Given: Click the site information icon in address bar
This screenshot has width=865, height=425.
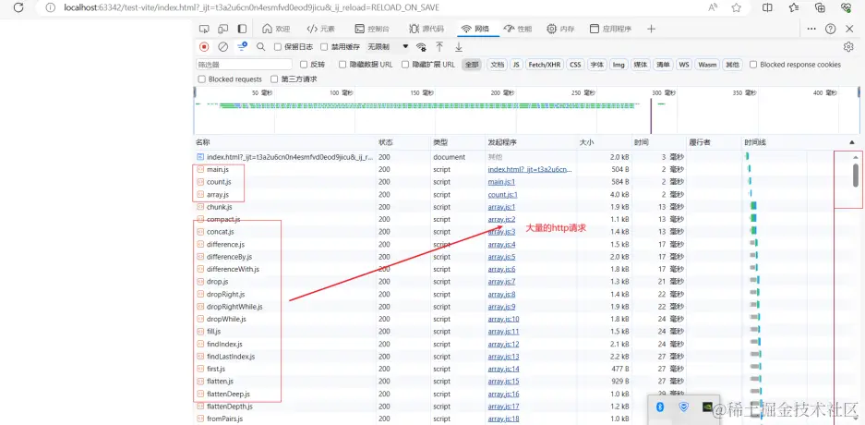Looking at the screenshot, I should click(50, 7).
